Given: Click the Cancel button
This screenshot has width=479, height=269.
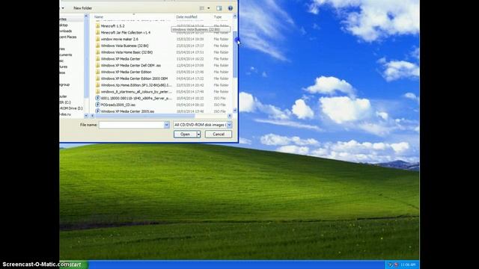Looking at the screenshot, I should tap(219, 134).
